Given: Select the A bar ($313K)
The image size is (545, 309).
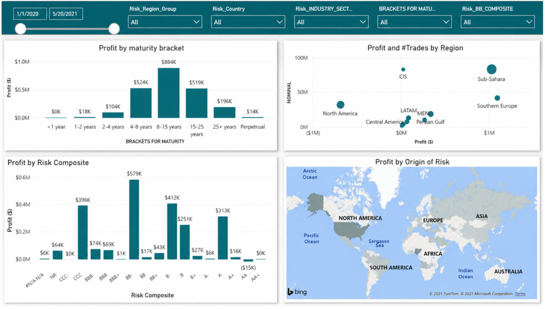Looking at the screenshot, I should click(x=223, y=238).
